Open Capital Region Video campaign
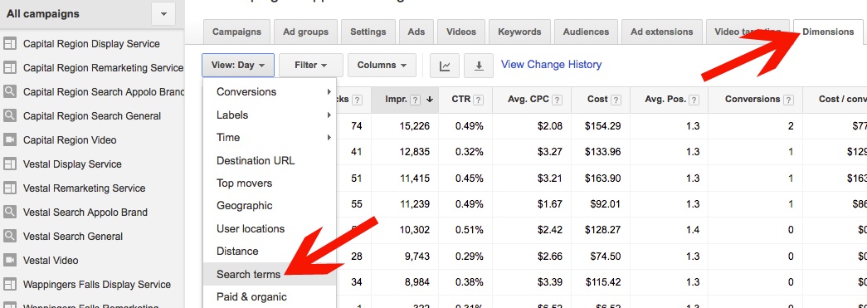Image resolution: width=867 pixels, height=308 pixels. click(x=70, y=140)
